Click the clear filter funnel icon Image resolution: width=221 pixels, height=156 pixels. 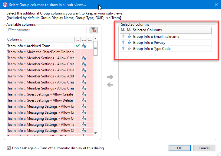[x=94, y=30]
